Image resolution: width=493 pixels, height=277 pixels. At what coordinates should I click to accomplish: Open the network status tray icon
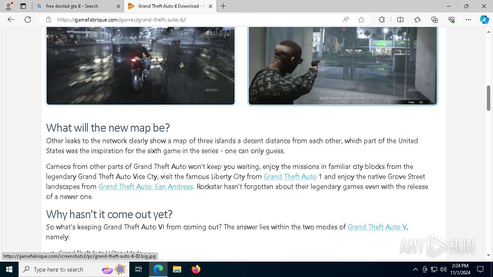click(434, 269)
